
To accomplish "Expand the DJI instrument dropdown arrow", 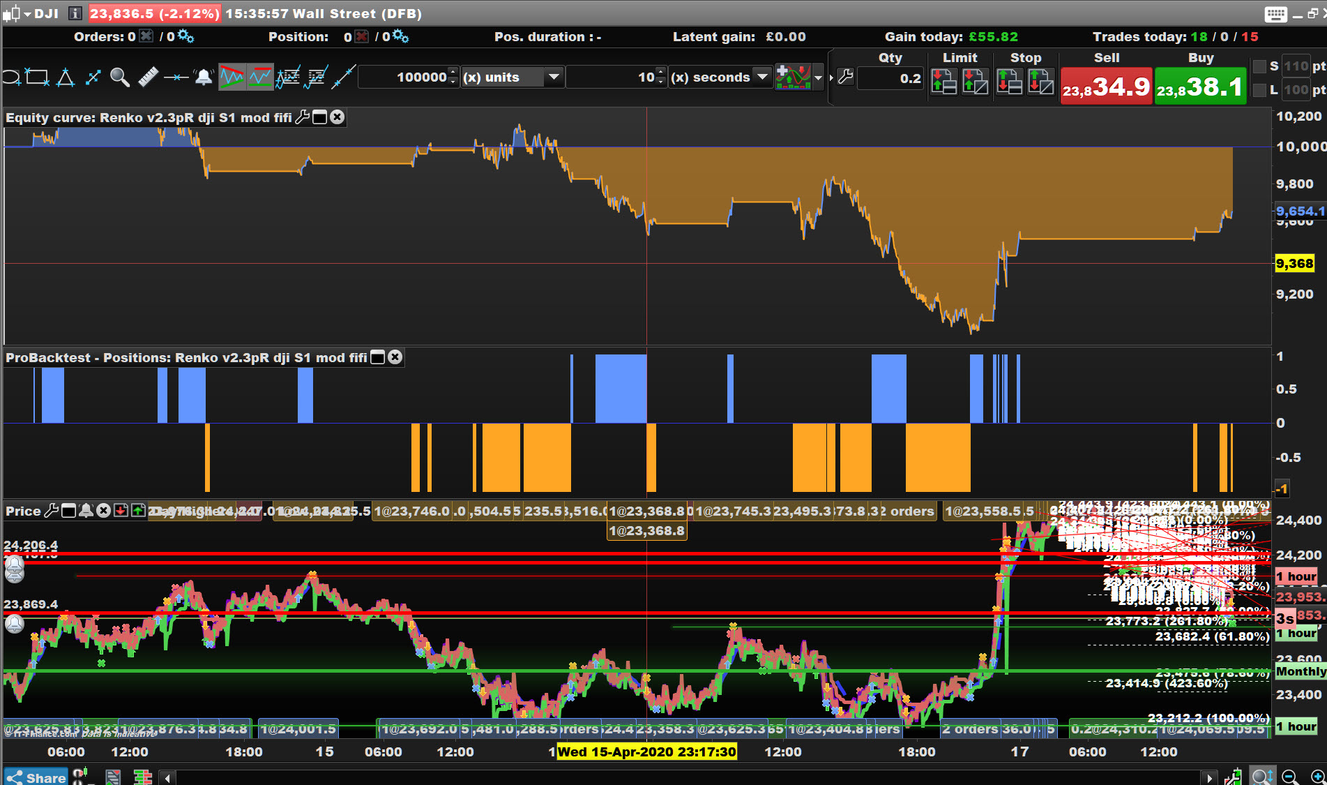I will pos(27,14).
